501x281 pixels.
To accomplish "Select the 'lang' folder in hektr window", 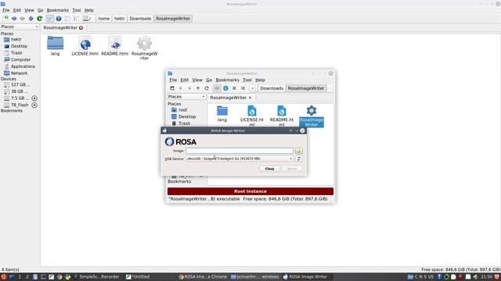I will [x=55, y=46].
